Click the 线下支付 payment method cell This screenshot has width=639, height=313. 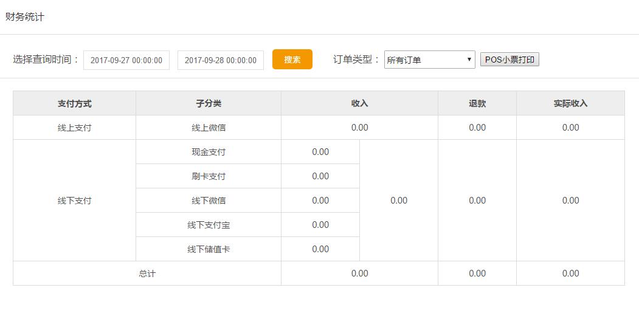[74, 201]
